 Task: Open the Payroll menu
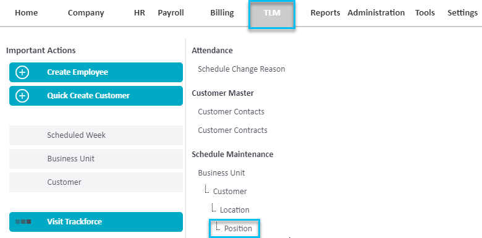point(171,13)
